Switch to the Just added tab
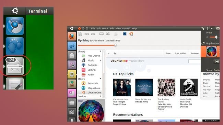Image resolution: width=223 pixels, height=125 pixels. 180,53
